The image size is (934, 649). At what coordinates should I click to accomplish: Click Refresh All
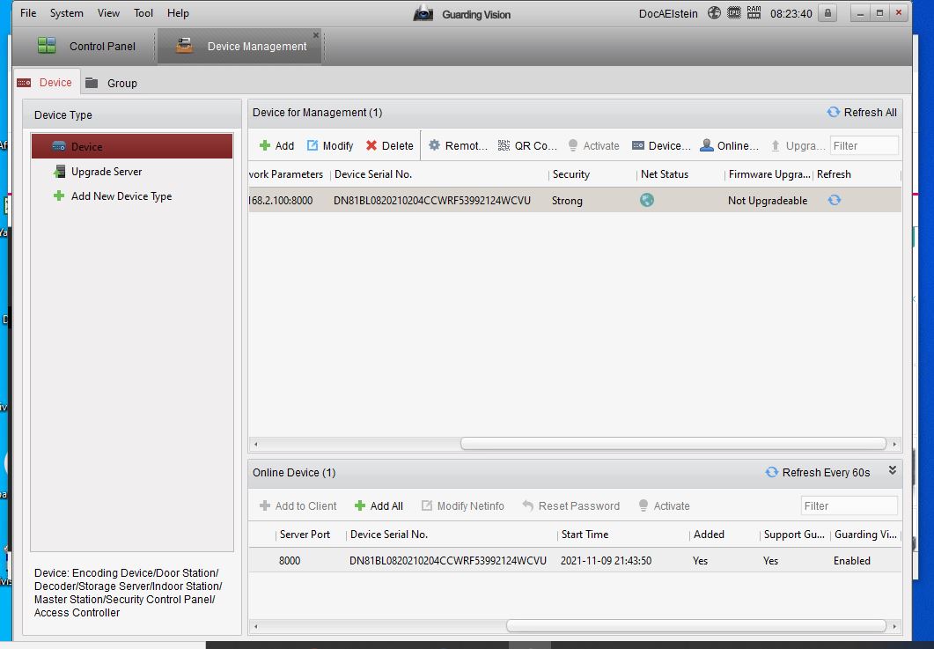[861, 112]
